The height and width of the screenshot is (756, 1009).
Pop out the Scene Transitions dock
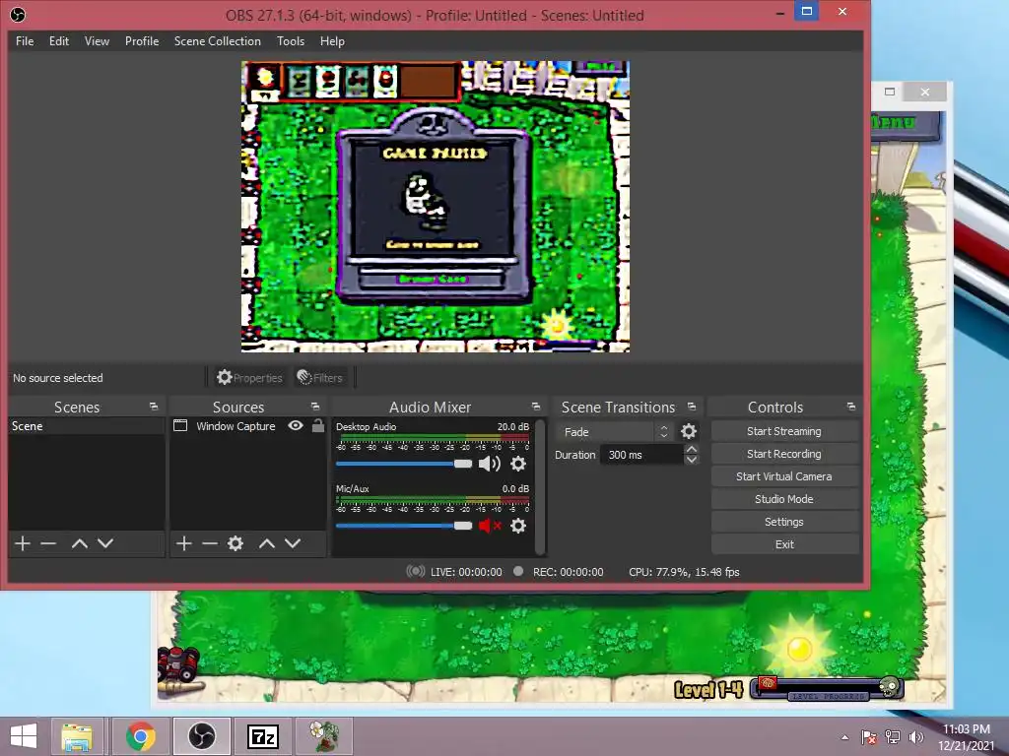pos(692,407)
